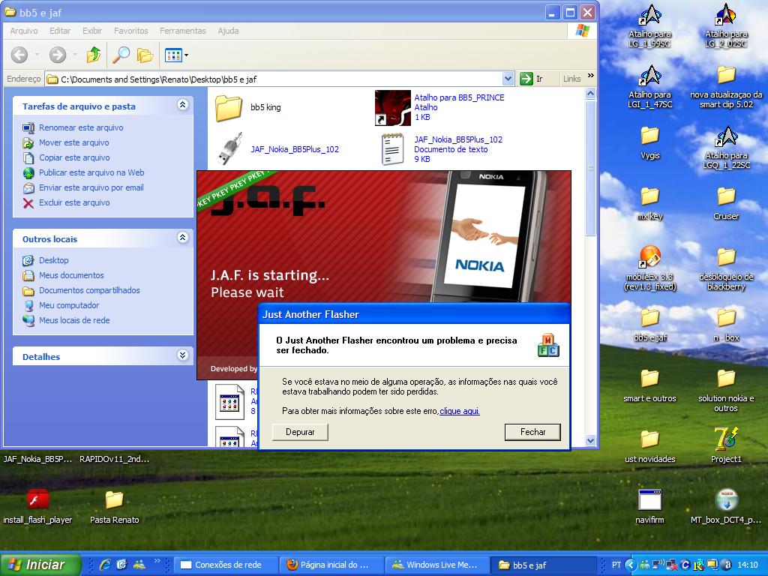Expand the Links toolbar chevron
Viewport: 768px width, 576px height.
(591, 76)
